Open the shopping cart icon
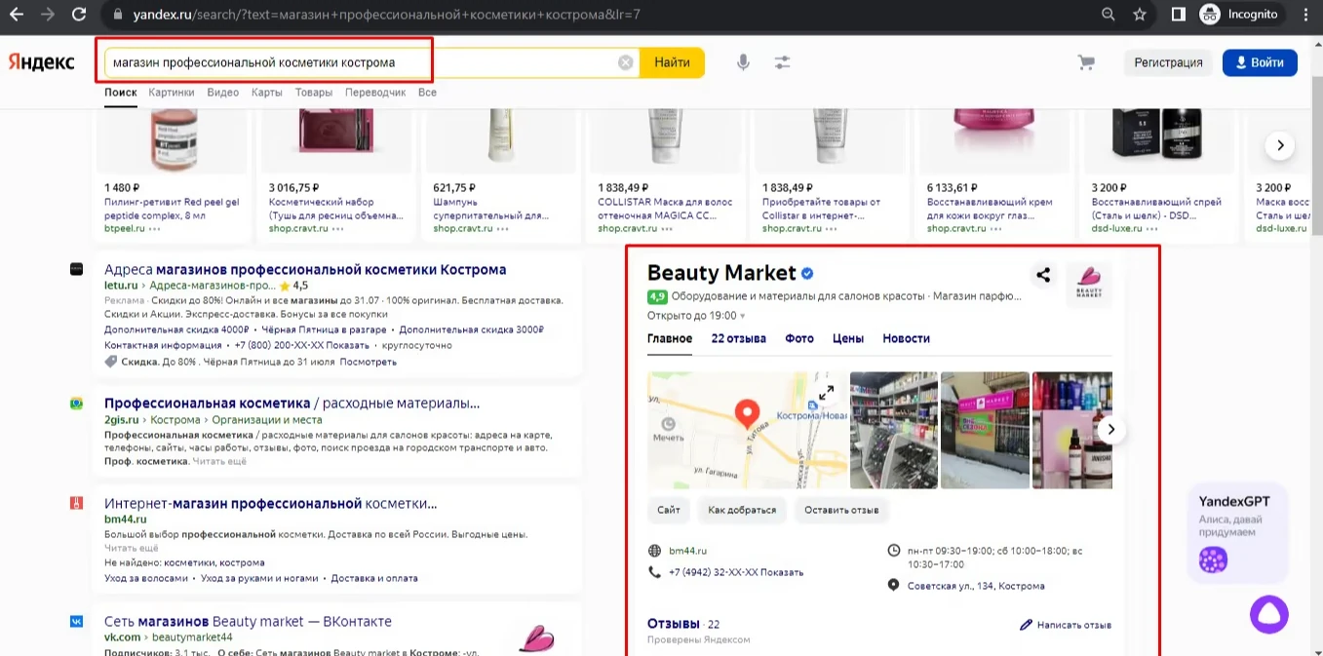The height and width of the screenshot is (656, 1323). click(x=1086, y=62)
